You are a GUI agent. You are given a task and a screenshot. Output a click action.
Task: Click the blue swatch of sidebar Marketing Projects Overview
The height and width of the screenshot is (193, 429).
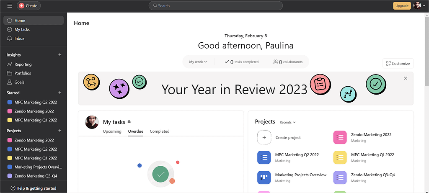click(10, 167)
